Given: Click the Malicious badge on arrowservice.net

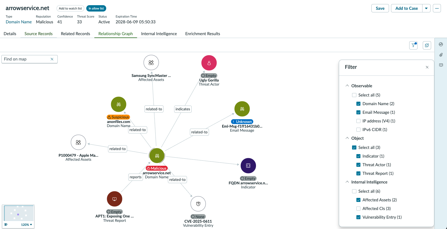Looking at the screenshot, I should tap(157, 168).
